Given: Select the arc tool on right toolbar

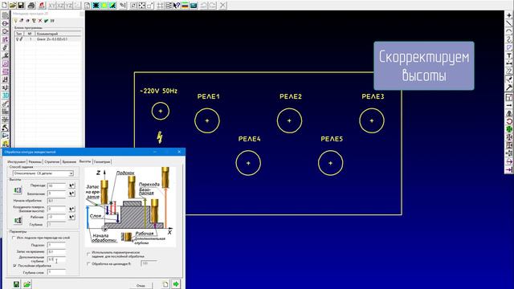Looking at the screenshot, I should (x=508, y=31).
